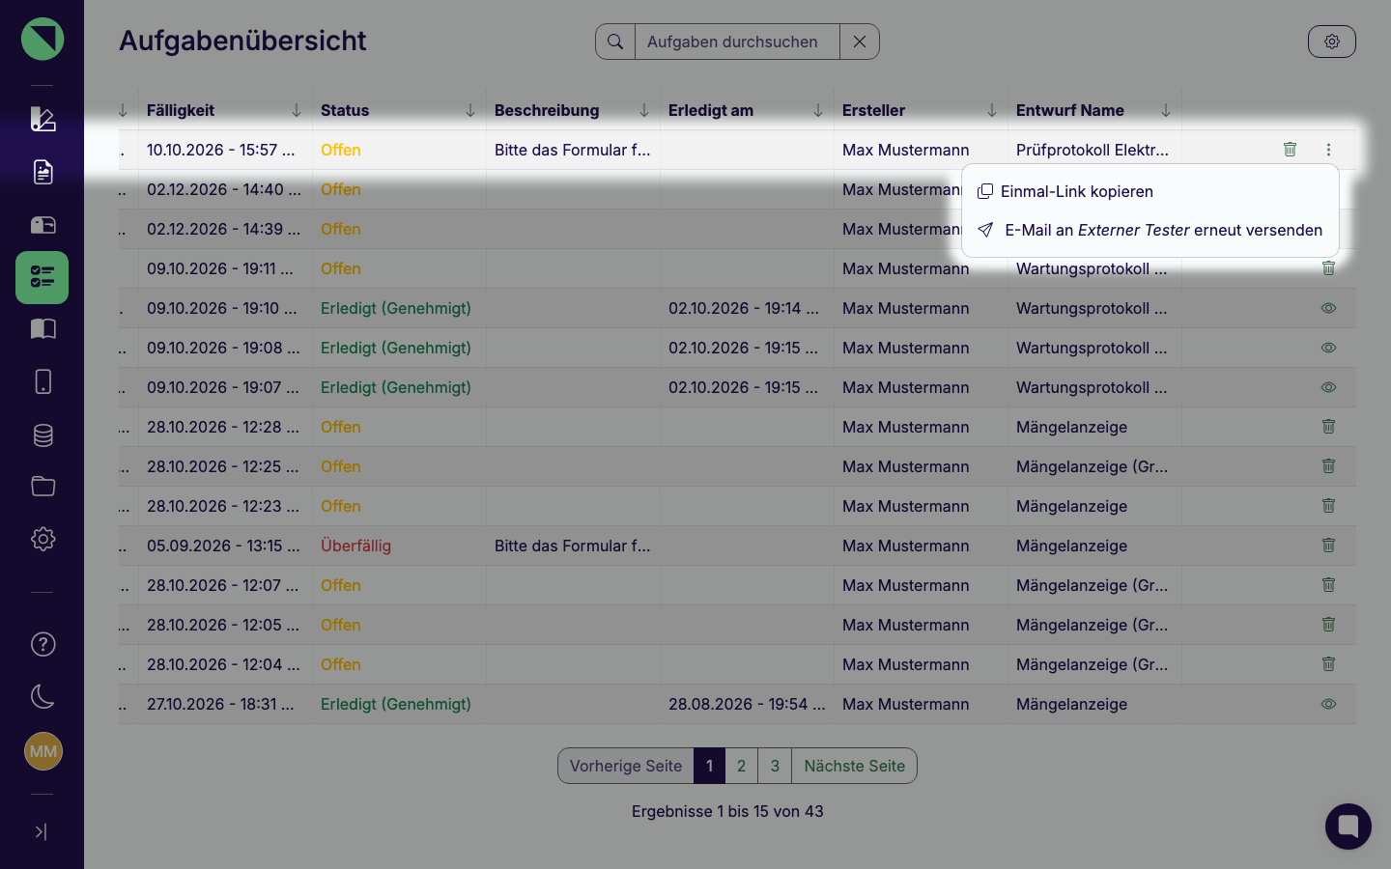Select page 1 in pagination
The width and height of the screenshot is (1391, 869).
pyautogui.click(x=709, y=766)
